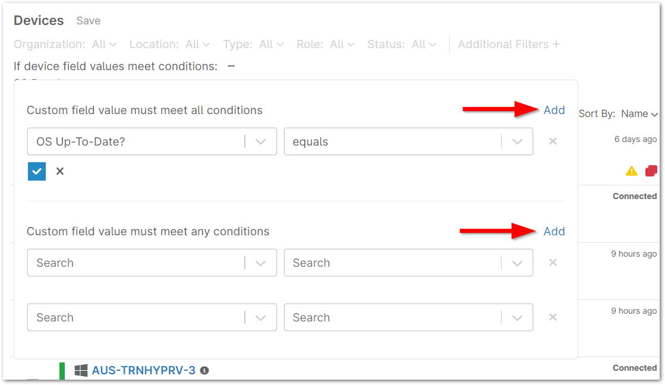Remove the bottom Search condition row
The image size is (665, 385).
tap(553, 317)
